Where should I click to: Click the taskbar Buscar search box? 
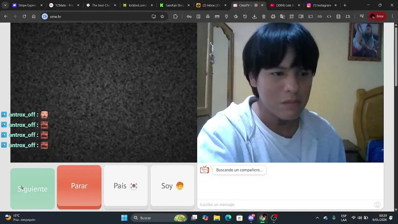click(159, 218)
